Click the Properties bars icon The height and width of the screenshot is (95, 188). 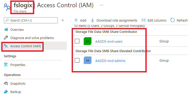(x=6, y=65)
